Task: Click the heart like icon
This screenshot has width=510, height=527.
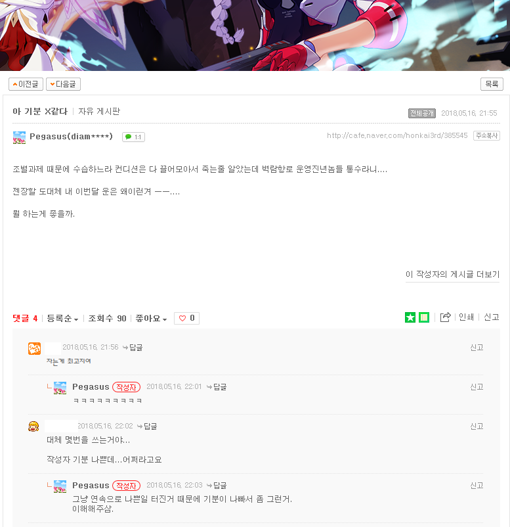Action: point(182,318)
